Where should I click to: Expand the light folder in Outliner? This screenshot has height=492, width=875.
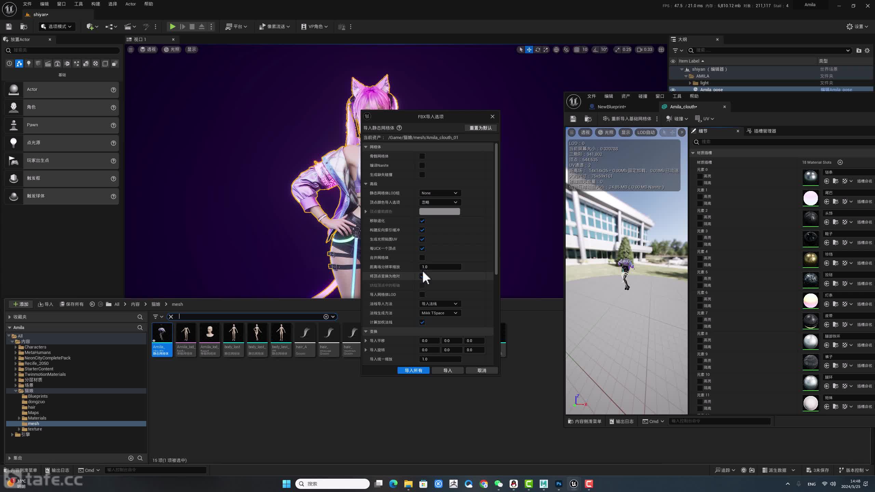pyautogui.click(x=690, y=83)
